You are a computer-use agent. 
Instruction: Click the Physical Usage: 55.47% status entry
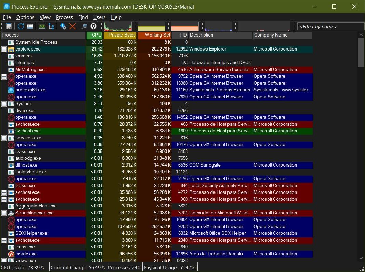click(169, 268)
